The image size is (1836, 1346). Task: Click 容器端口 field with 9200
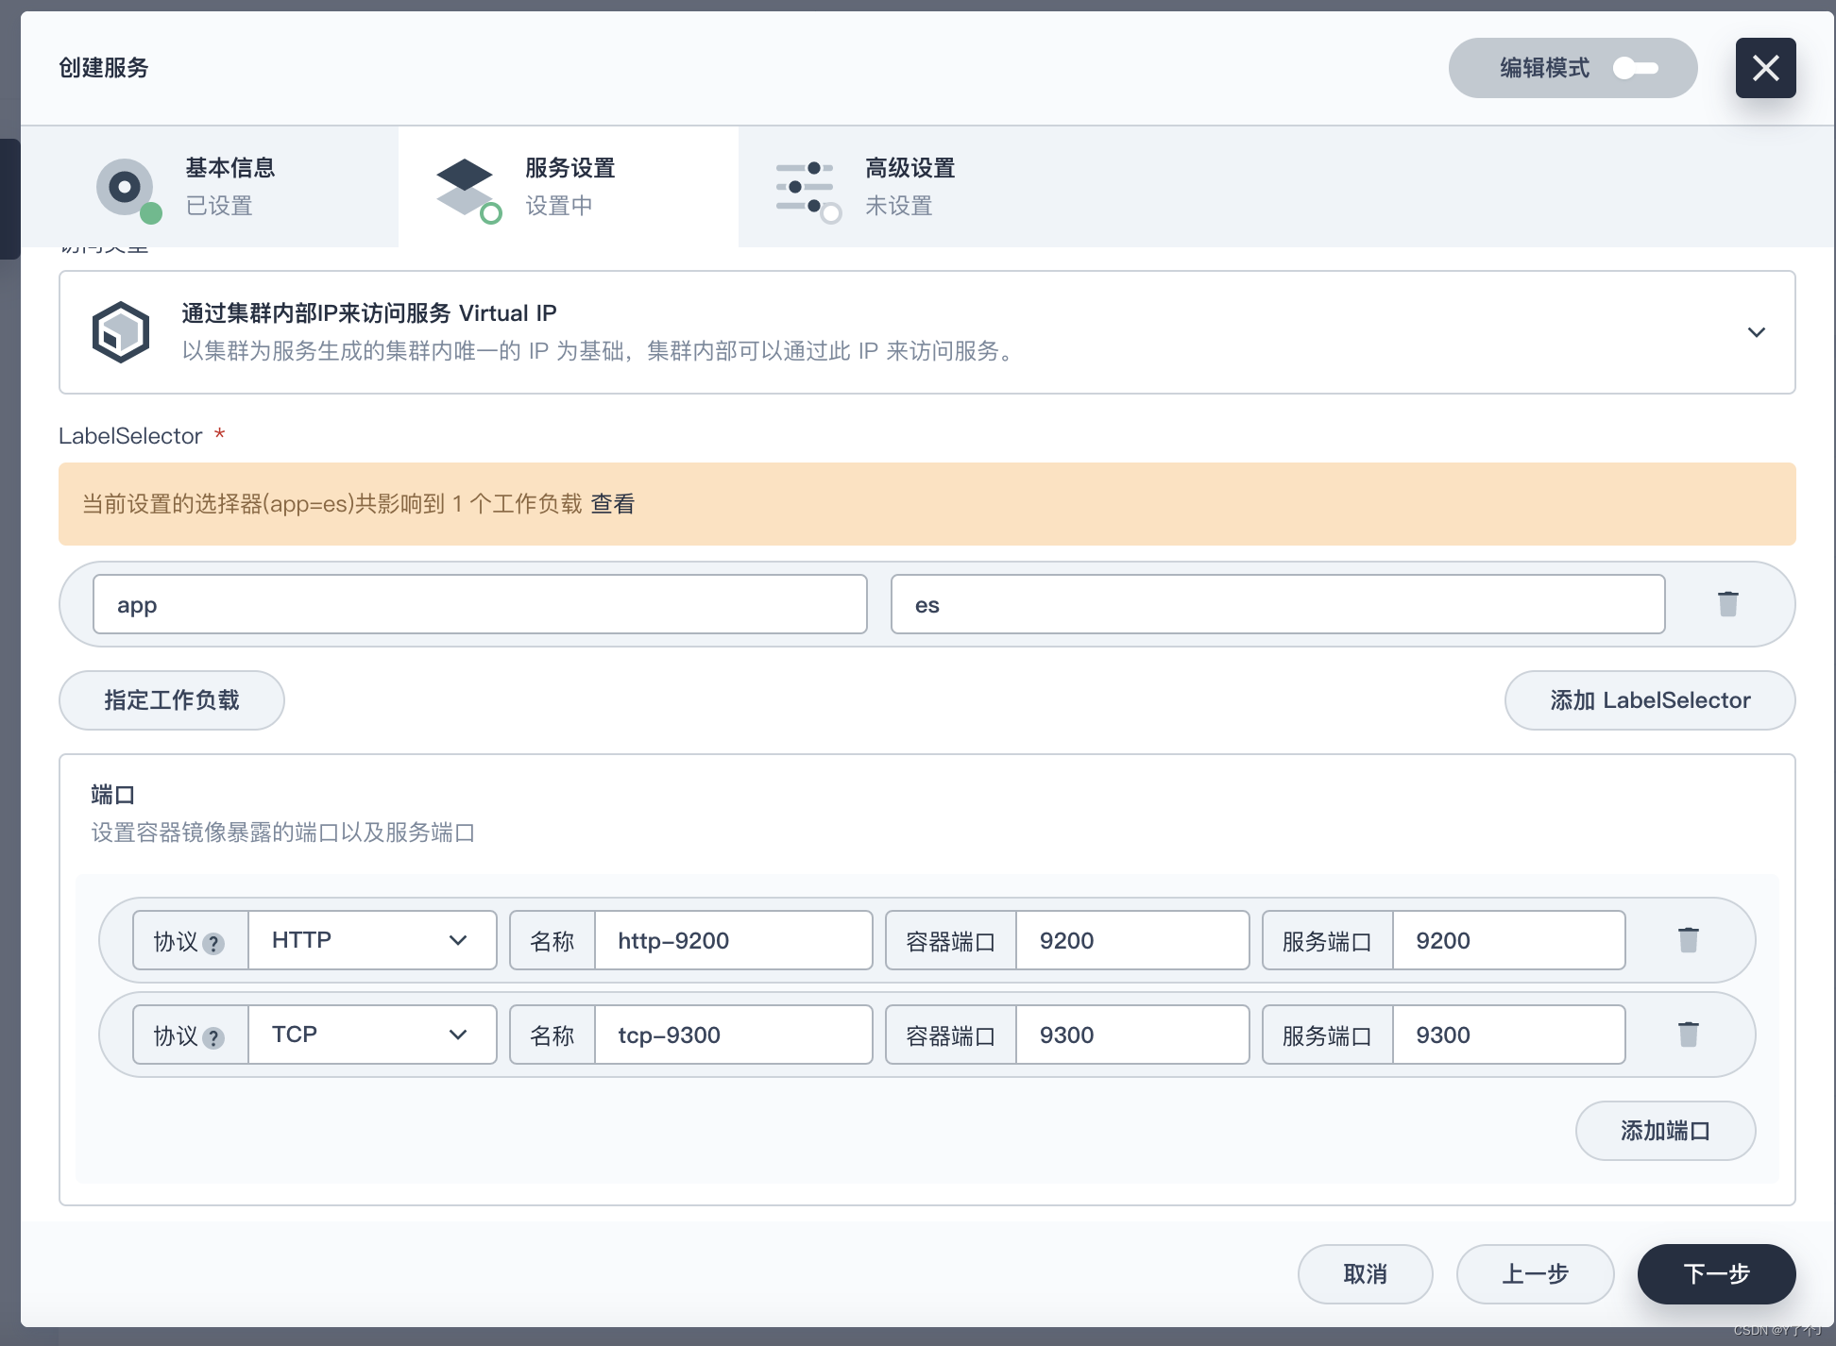[x=1132, y=940]
